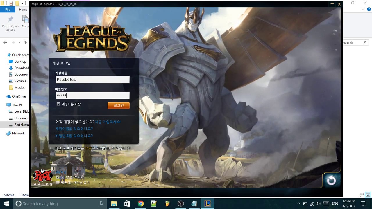The image size is (372, 209).
Task: Focus the 계정이름 field containing KatsLotus
Action: pyautogui.click(x=92, y=80)
